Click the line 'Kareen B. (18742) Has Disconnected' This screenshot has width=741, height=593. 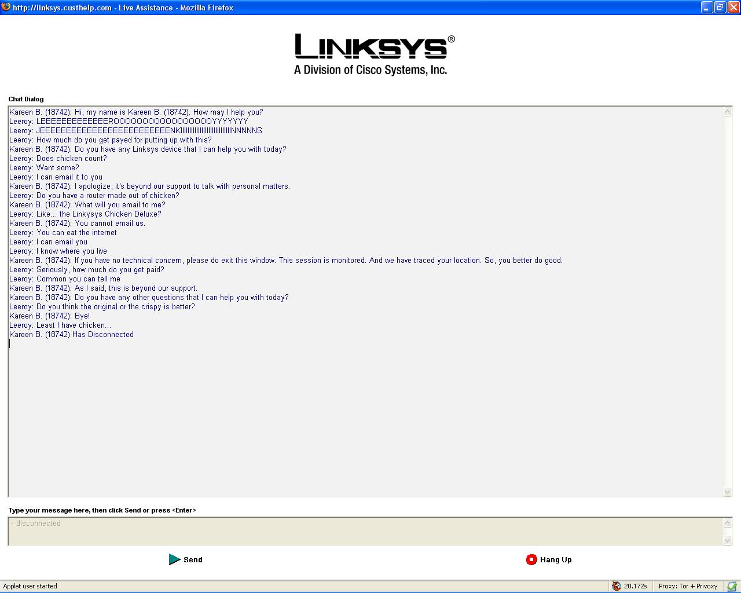[71, 334]
